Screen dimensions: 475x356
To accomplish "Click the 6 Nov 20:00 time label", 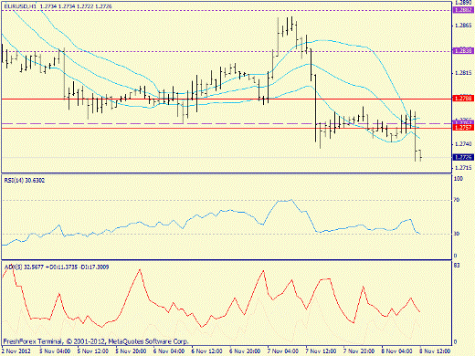I will (245, 351).
